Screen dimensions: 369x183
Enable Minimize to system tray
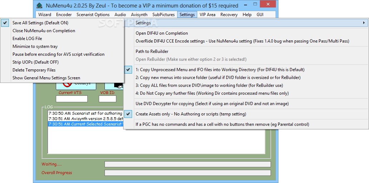pyautogui.click(x=62, y=46)
